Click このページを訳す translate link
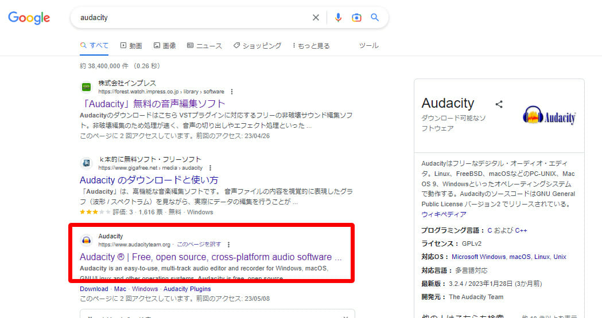This screenshot has height=318, width=602. (199, 245)
